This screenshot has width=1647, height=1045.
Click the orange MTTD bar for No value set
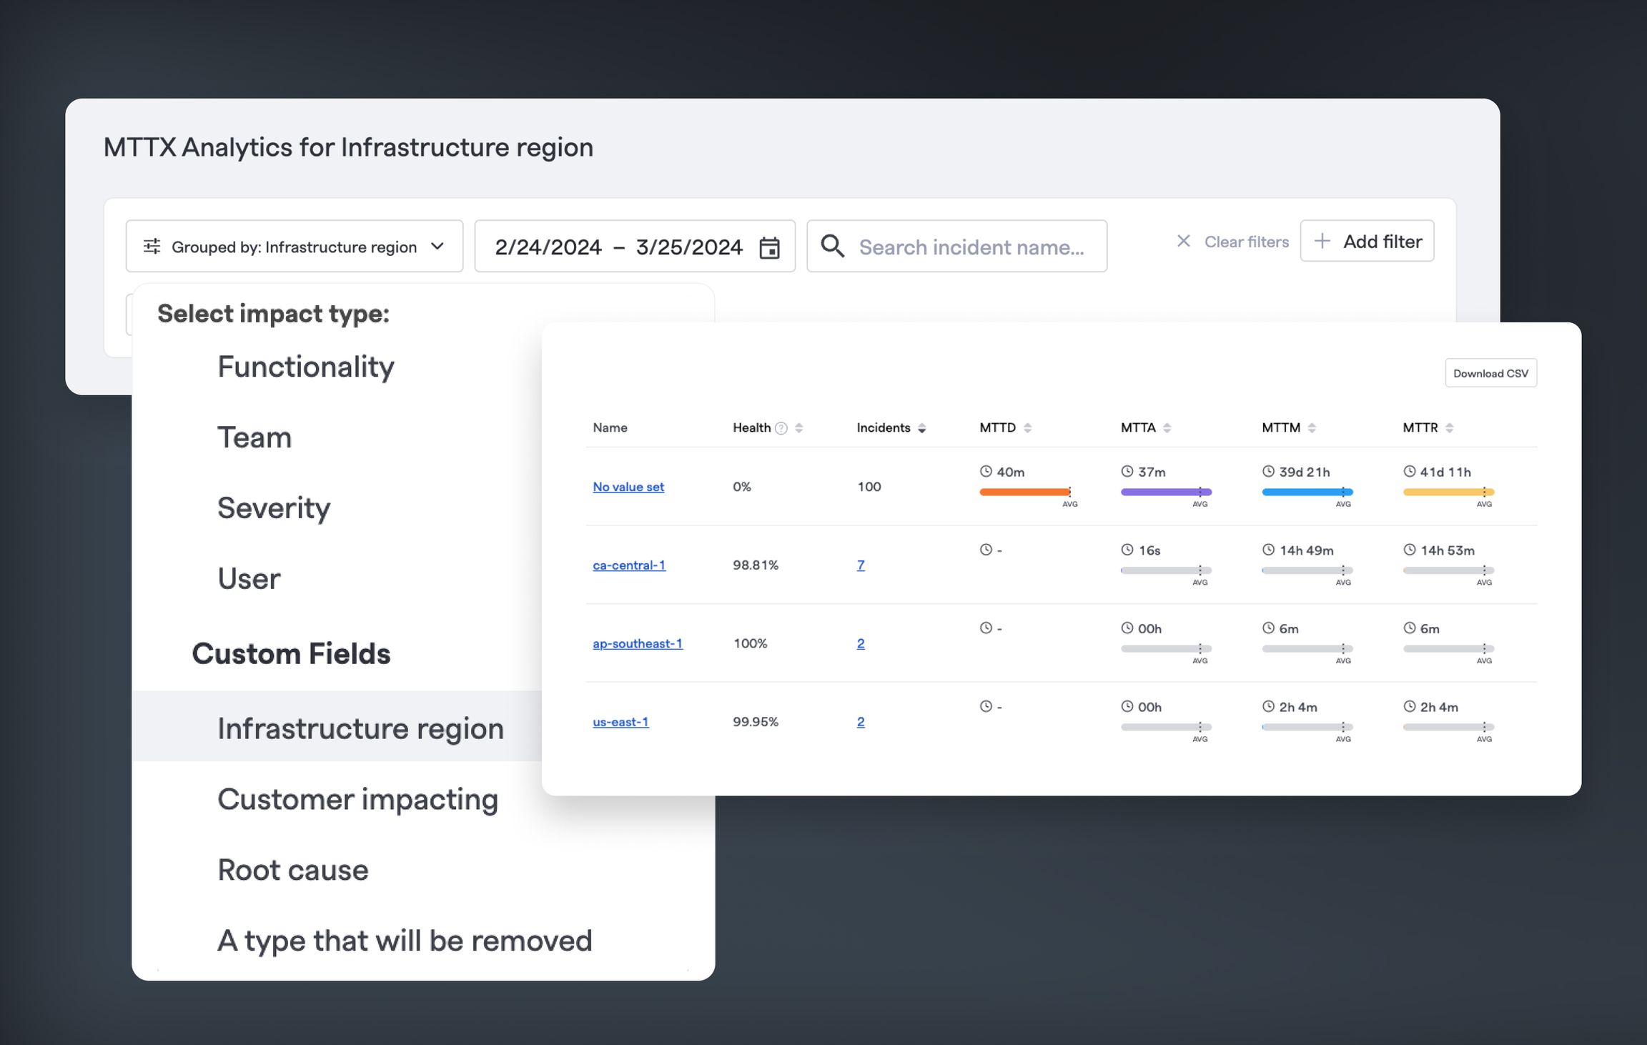click(x=1025, y=492)
